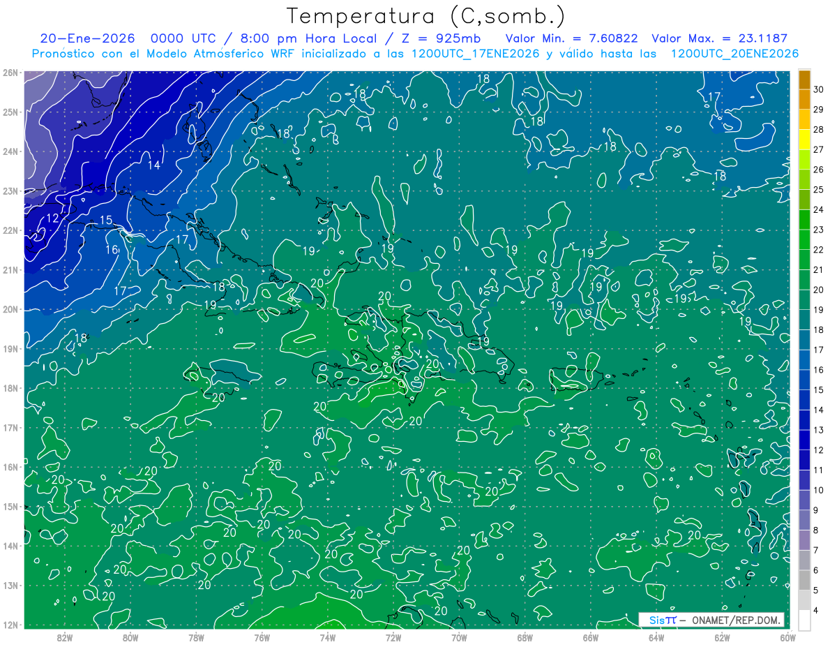Image resolution: width=837 pixels, height=647 pixels.
Task: Click the '22N' latitude axis label
Action: (10, 230)
